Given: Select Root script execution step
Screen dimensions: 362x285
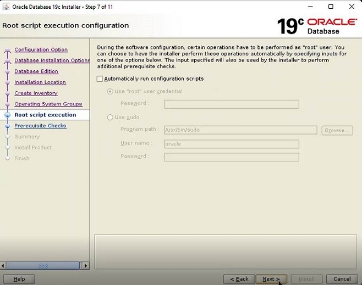Looking at the screenshot, I should 45,115.
